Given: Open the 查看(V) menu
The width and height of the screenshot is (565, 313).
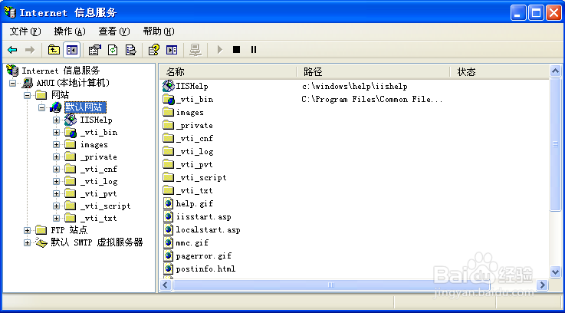Looking at the screenshot, I should point(114,31).
